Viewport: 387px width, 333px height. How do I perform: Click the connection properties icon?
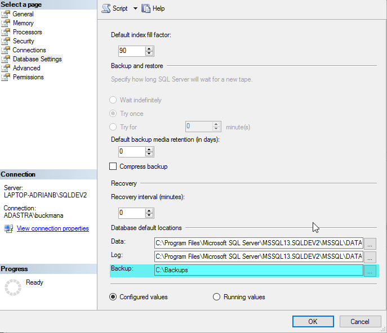pos(8,228)
